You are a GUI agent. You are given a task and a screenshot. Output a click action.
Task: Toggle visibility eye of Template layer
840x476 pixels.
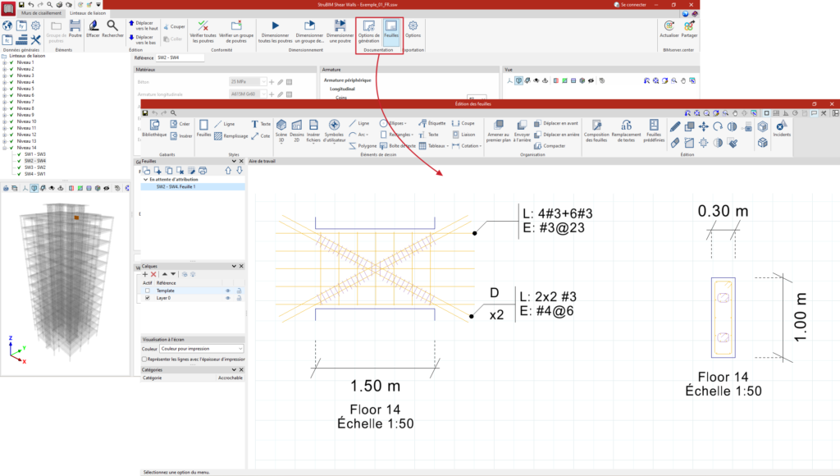[x=227, y=291]
